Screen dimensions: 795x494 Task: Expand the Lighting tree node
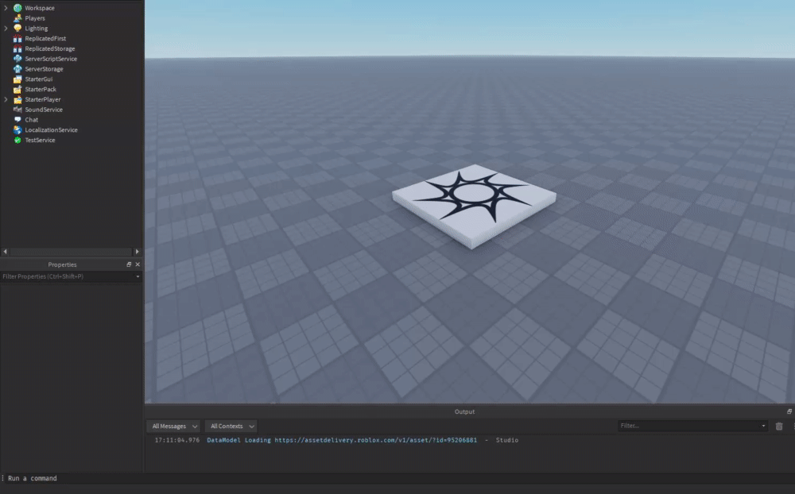[x=6, y=29]
